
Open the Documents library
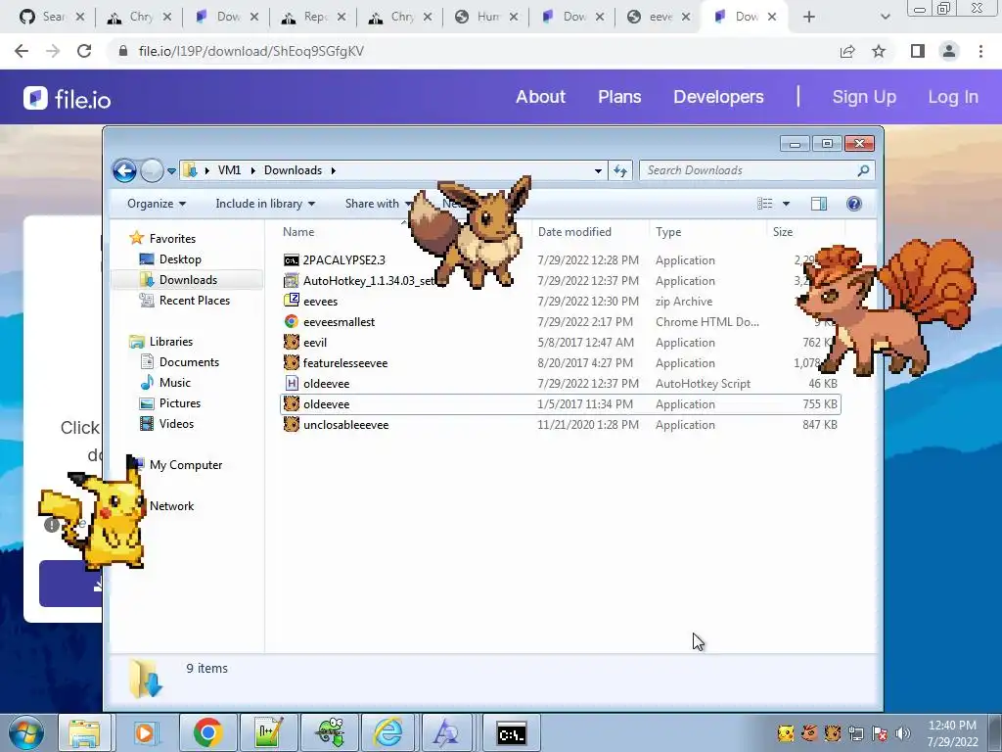[189, 362]
